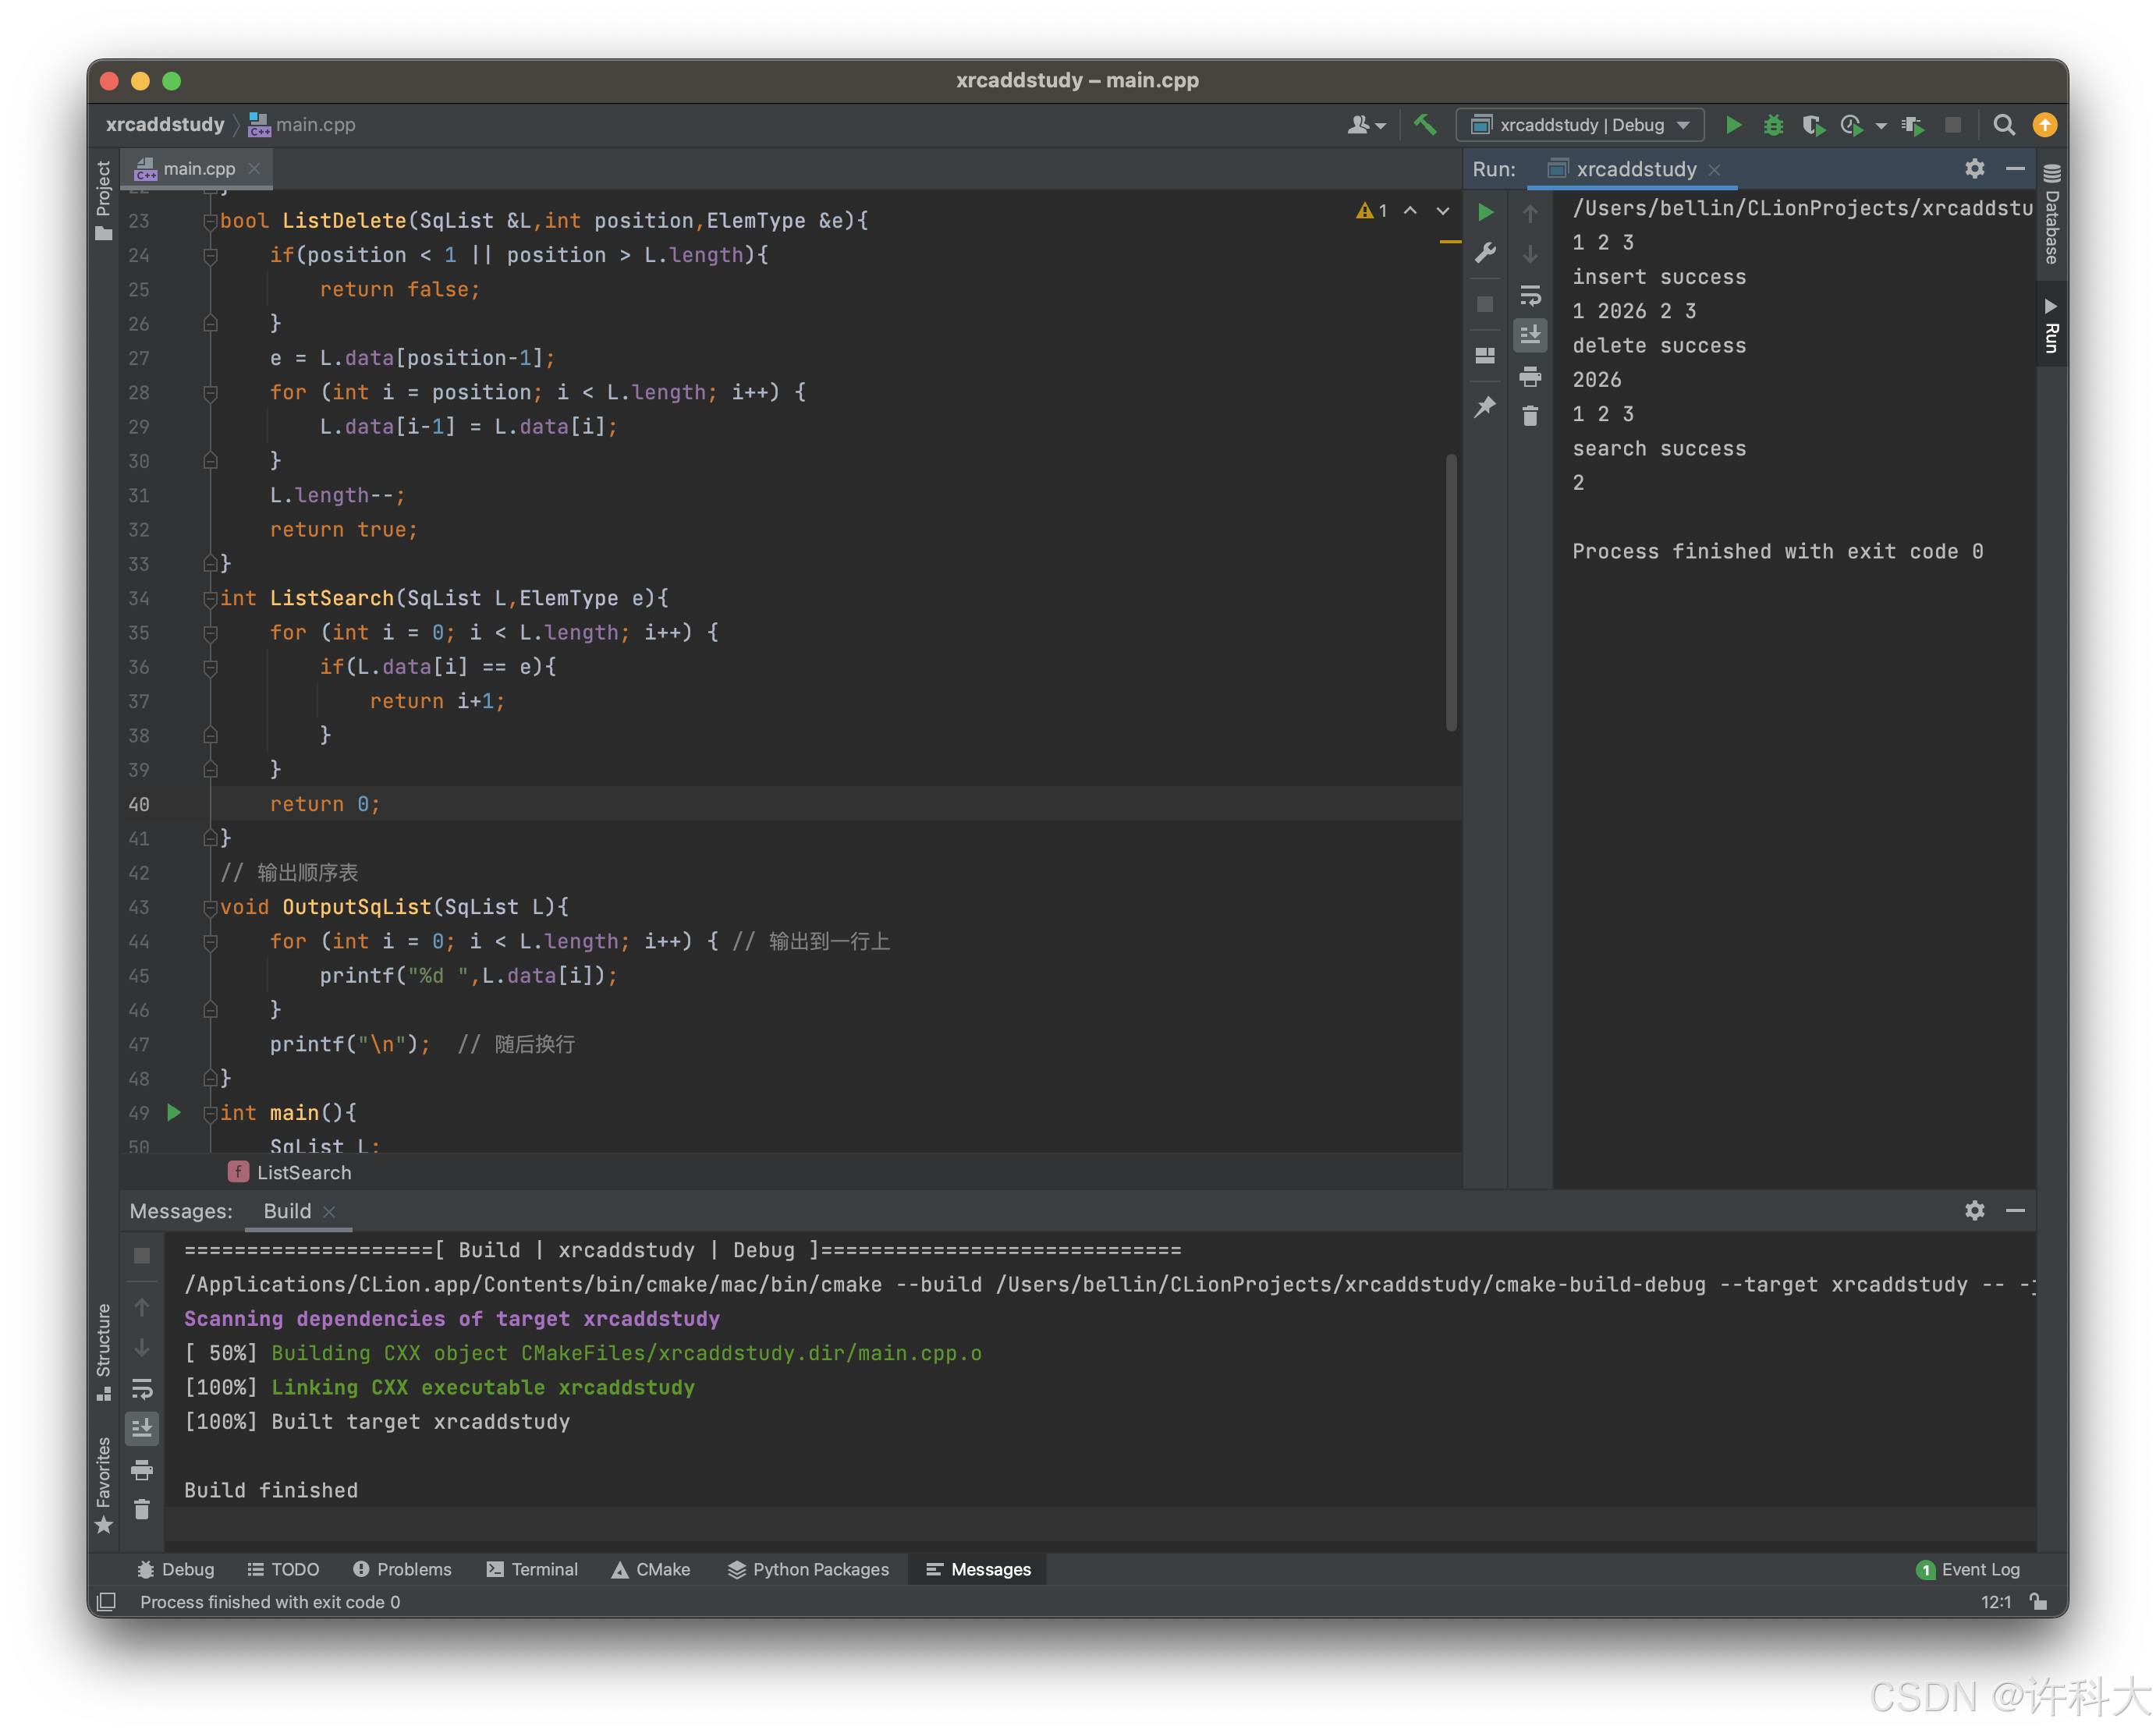Switch to the Problems tab
This screenshot has width=2156, height=1733.
point(402,1569)
